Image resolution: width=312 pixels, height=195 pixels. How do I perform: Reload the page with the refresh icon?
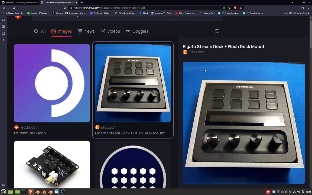pyautogui.click(x=14, y=8)
